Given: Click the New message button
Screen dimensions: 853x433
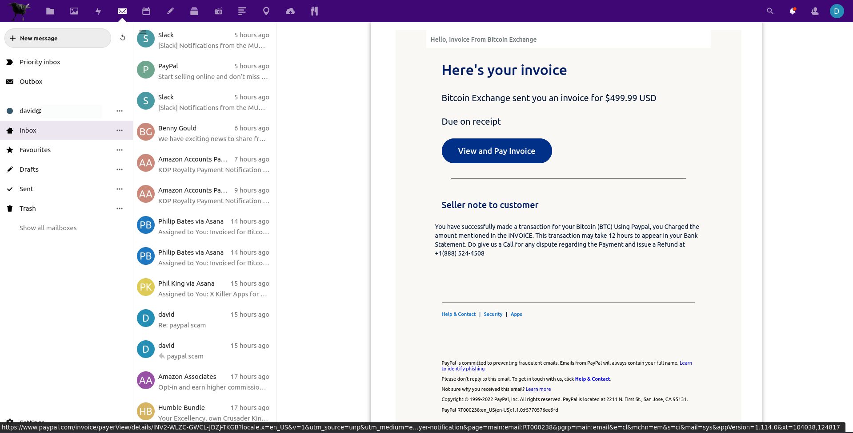Looking at the screenshot, I should point(57,38).
